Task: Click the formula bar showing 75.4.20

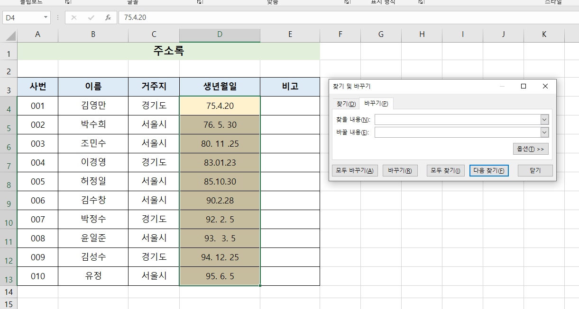Action: pos(349,18)
